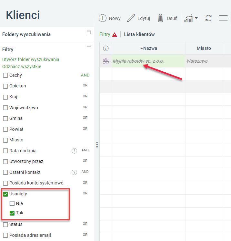Enable the Powiat filter checkbox
Image resolution: width=231 pixels, height=241 pixels.
click(x=5, y=129)
